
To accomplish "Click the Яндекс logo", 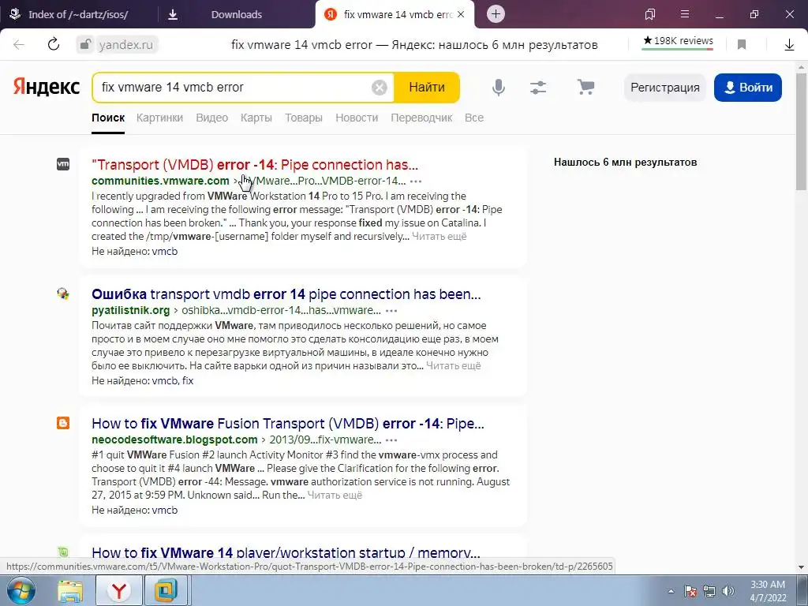I will pyautogui.click(x=47, y=87).
